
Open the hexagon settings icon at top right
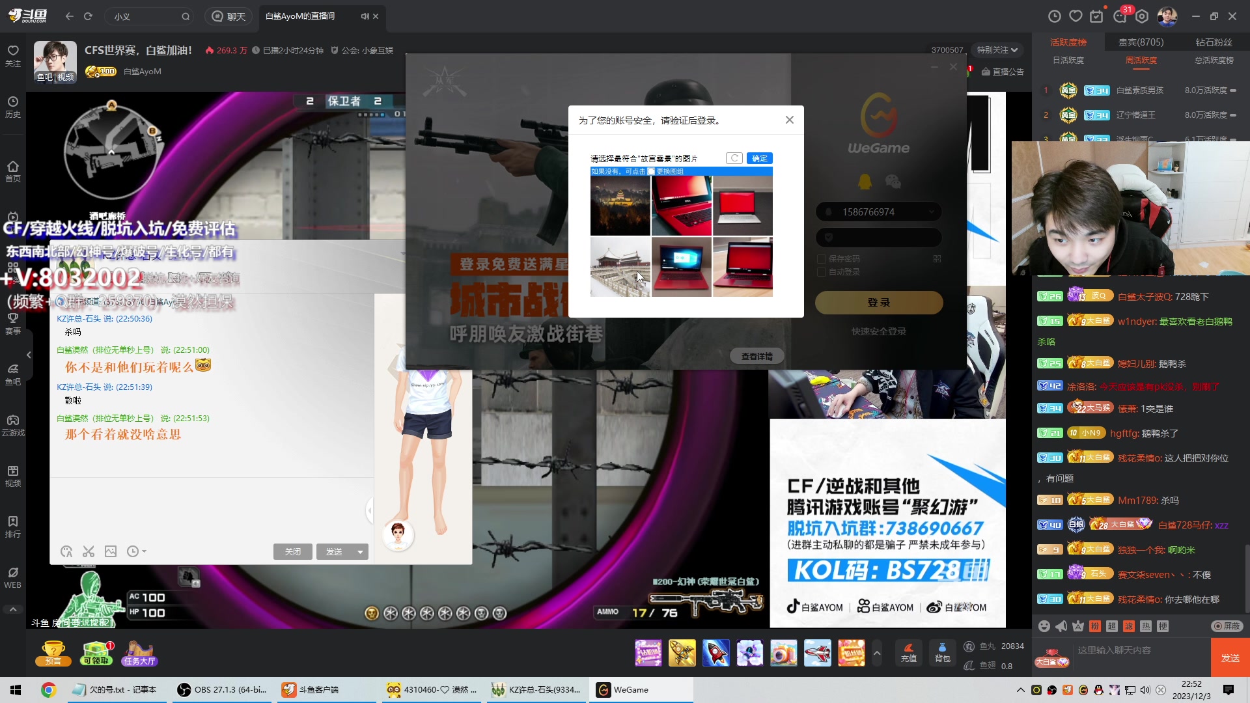point(1142,16)
